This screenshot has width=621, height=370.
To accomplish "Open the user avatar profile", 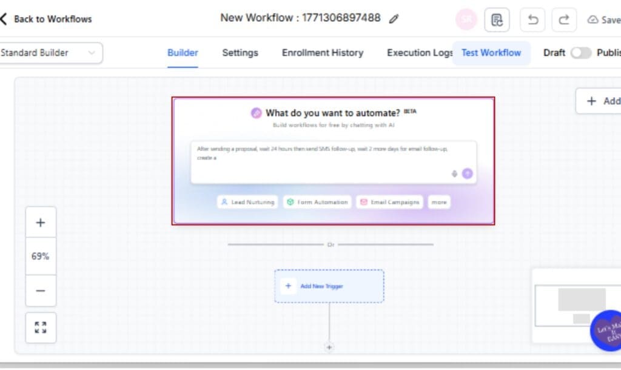I will (466, 19).
